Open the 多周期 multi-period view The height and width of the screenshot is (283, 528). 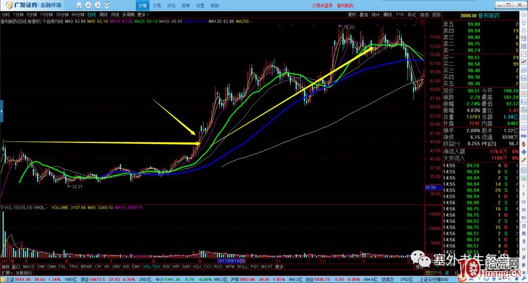(128, 15)
